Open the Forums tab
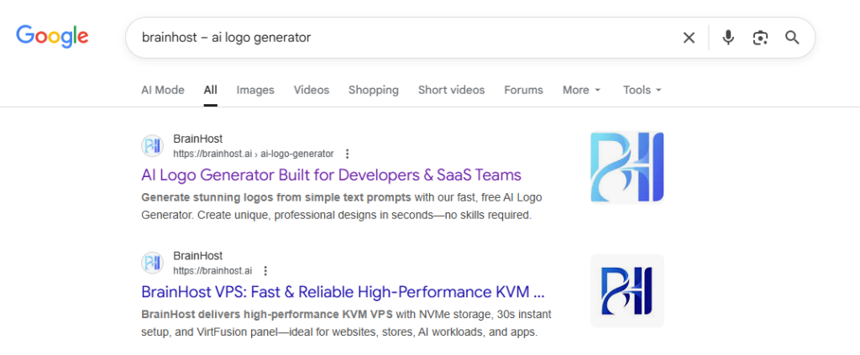Viewport: 860px width, 355px height. click(x=523, y=90)
